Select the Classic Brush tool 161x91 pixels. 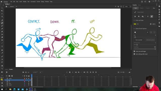click(x=2, y=23)
